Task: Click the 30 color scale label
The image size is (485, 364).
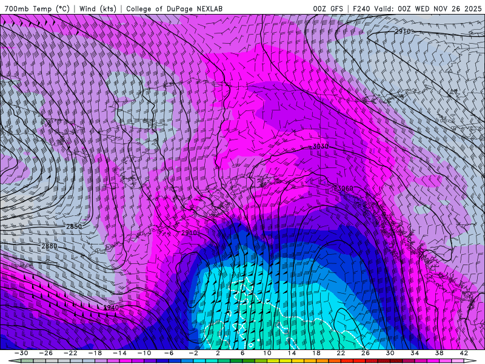Action: tap(390, 353)
